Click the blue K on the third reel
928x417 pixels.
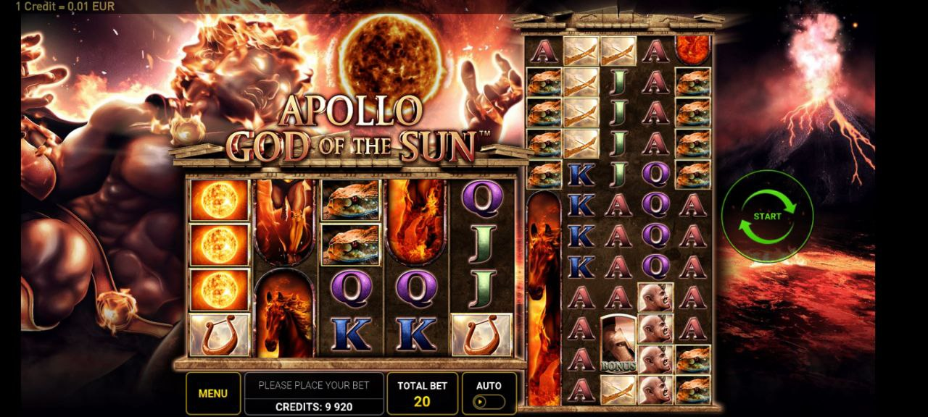pyautogui.click(x=350, y=334)
